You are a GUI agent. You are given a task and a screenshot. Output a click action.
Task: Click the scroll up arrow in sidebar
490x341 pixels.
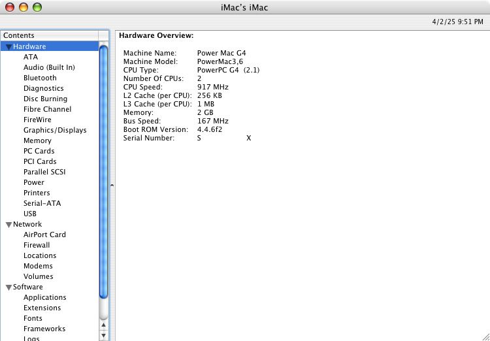point(103,325)
